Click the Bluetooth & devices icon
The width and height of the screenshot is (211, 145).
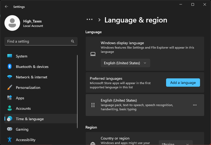point(10,67)
